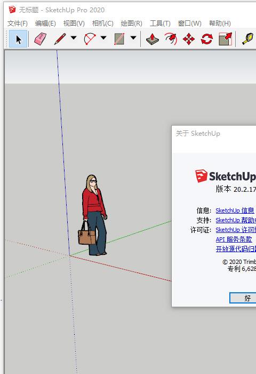This screenshot has height=374, width=256.
Task: Click the 版本 20.2.17 version text
Action: click(x=236, y=189)
